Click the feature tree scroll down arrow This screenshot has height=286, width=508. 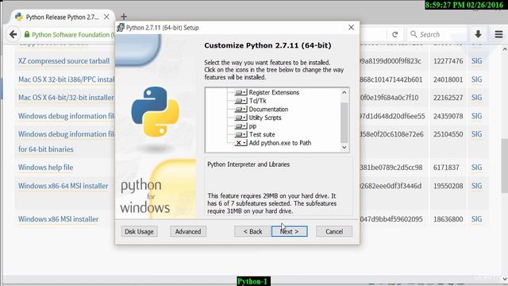(344, 148)
